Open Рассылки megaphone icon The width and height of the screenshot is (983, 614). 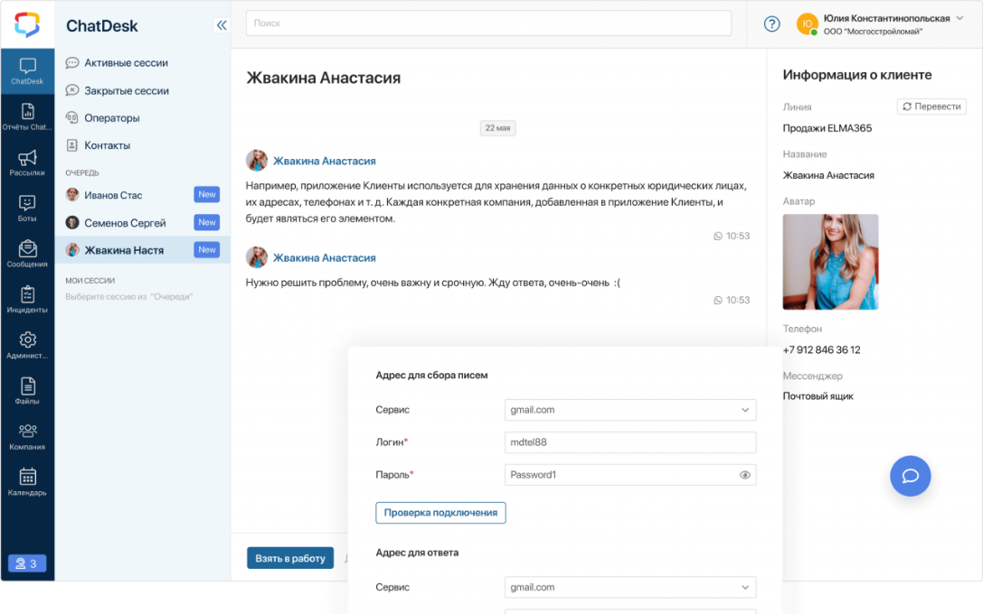tap(27, 163)
